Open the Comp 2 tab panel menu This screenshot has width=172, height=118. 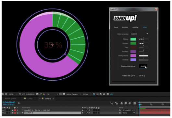[53, 98]
